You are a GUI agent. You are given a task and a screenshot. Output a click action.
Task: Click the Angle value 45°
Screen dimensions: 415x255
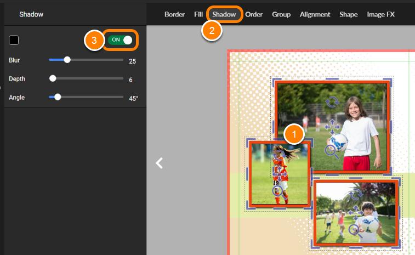pyautogui.click(x=133, y=99)
